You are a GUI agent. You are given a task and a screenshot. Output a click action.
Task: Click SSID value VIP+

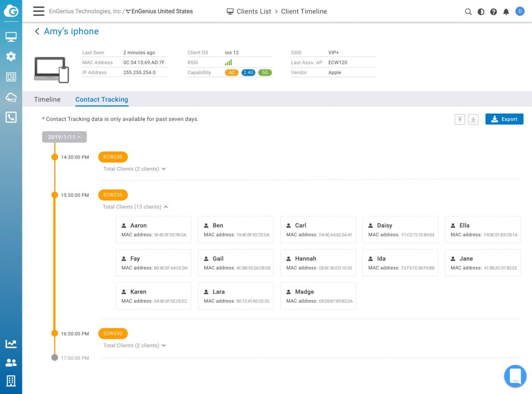click(334, 52)
